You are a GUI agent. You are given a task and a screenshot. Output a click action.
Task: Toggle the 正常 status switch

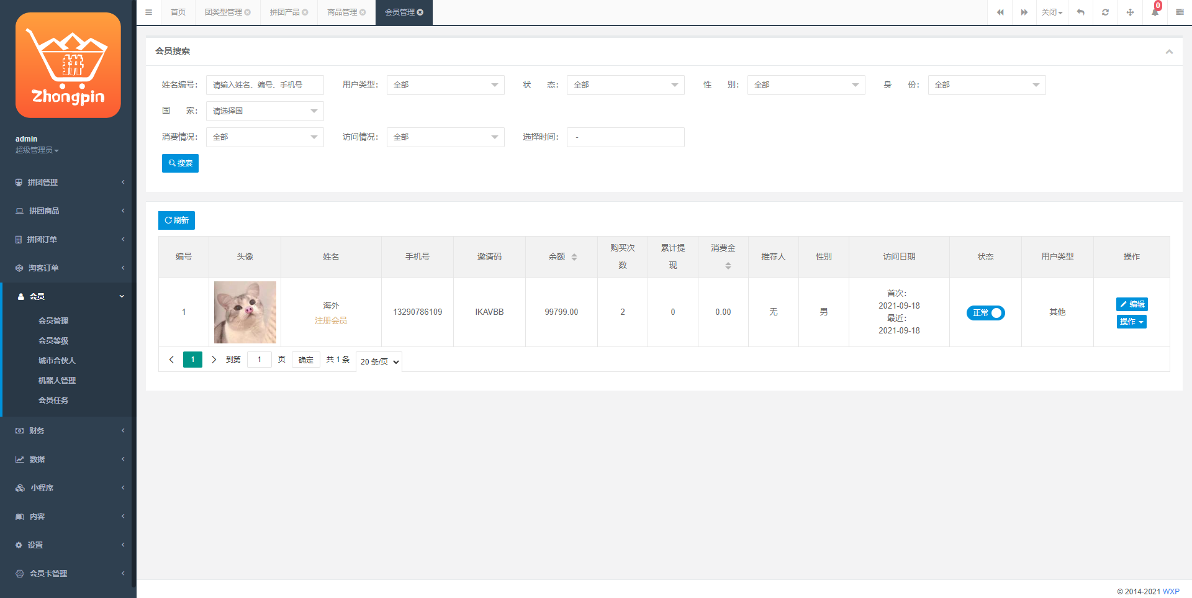click(x=985, y=313)
